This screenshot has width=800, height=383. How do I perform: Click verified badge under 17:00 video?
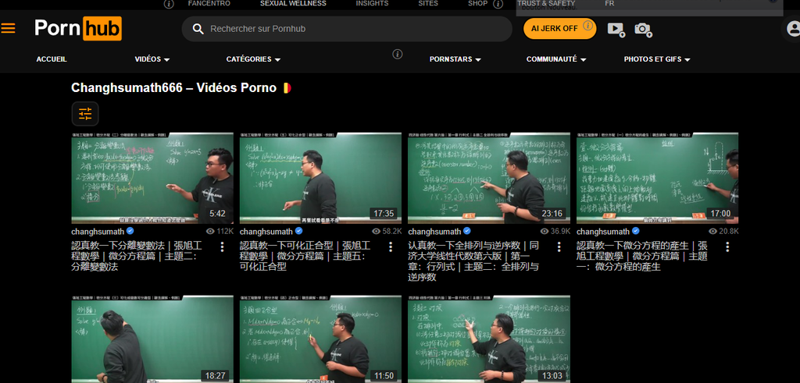click(635, 231)
